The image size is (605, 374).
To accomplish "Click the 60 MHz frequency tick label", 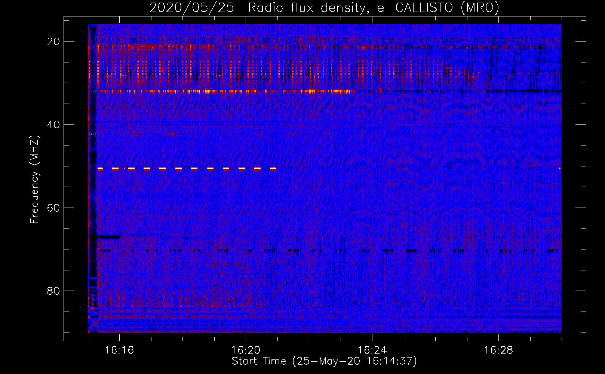I will click(53, 208).
